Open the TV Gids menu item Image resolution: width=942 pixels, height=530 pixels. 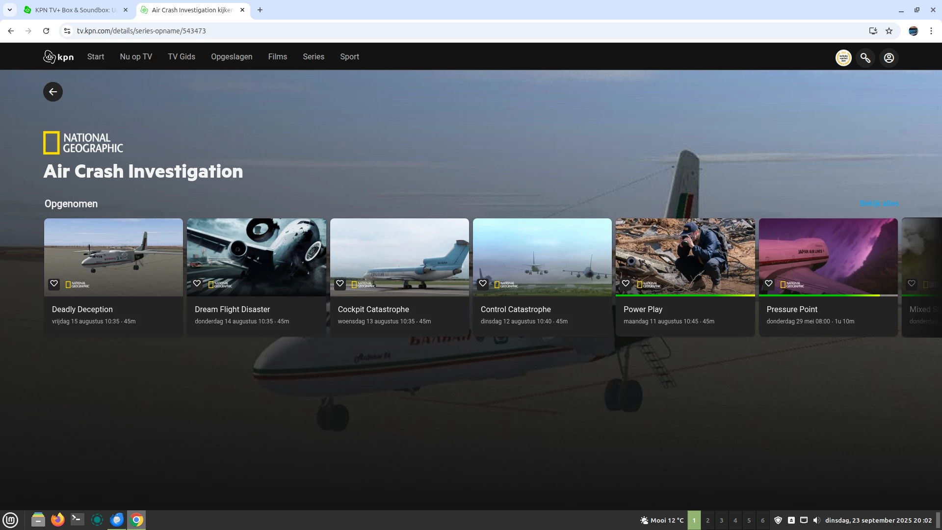pos(182,57)
